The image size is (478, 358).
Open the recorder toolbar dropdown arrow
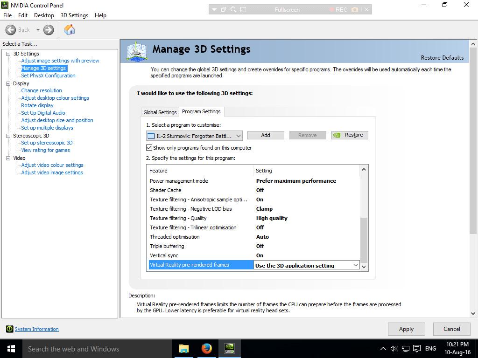[x=214, y=9]
